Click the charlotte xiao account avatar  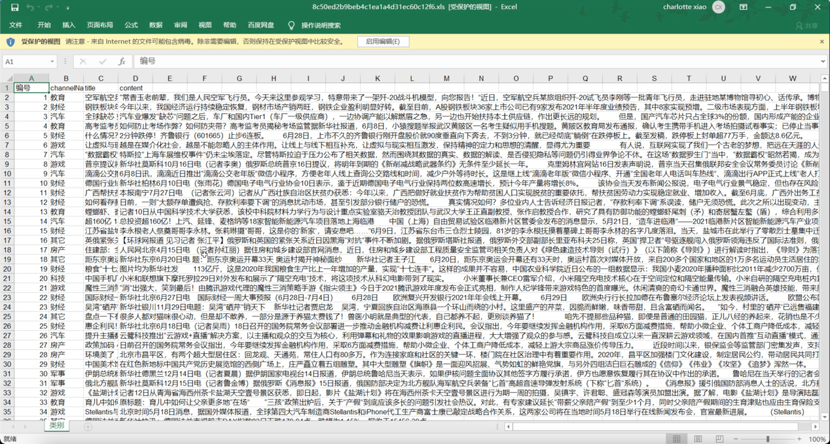719,7
